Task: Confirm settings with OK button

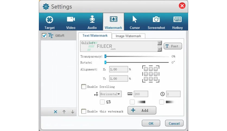Action: coord(151,123)
